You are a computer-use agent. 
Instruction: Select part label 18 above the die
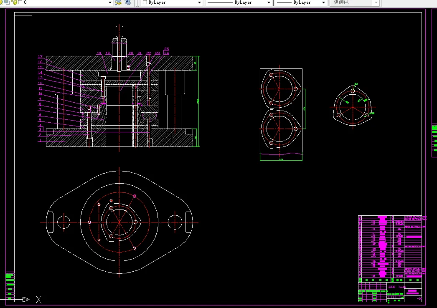pos(99,53)
